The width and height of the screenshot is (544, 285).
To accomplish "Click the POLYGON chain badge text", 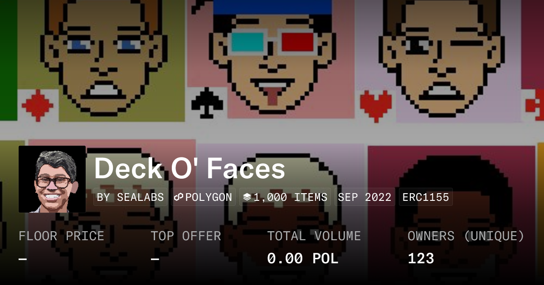I will coord(209,197).
